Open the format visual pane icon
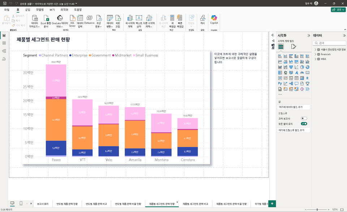The width and height of the screenshot is (347, 212). (294, 47)
